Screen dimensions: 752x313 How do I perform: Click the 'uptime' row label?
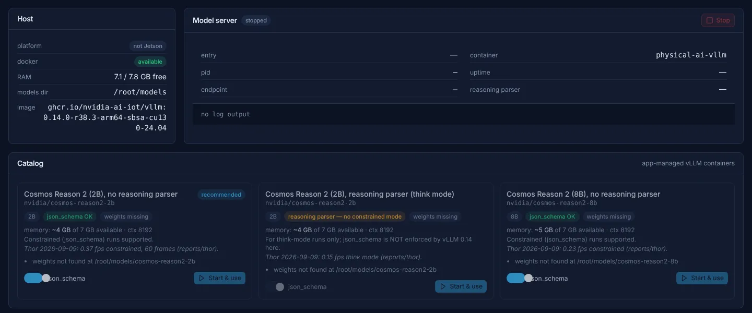(480, 73)
